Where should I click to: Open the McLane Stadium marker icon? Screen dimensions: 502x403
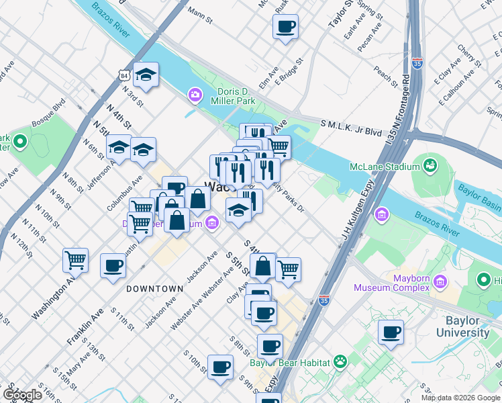[x=430, y=166]
